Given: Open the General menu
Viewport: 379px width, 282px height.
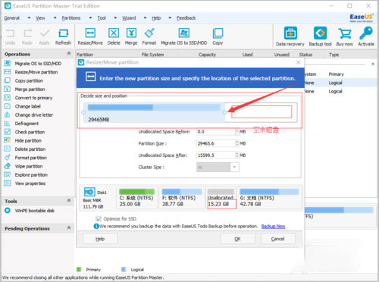Looking at the screenshot, I should (x=12, y=18).
